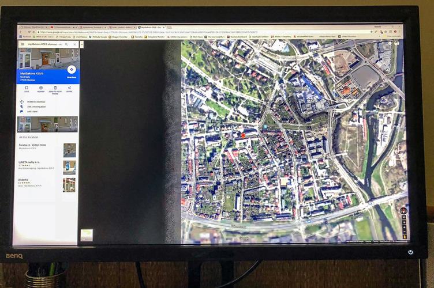Switch to the first browser tab
The height and width of the screenshot is (288, 434).
tap(34, 27)
